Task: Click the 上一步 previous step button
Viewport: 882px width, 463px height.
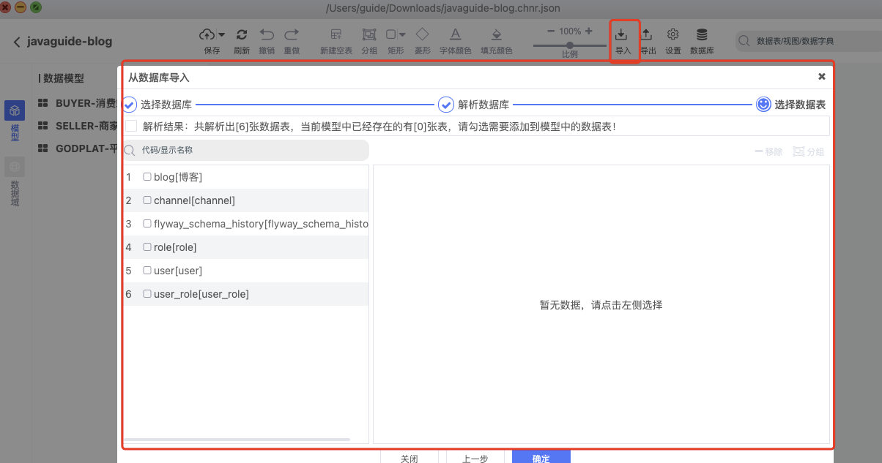Action: coord(475,458)
